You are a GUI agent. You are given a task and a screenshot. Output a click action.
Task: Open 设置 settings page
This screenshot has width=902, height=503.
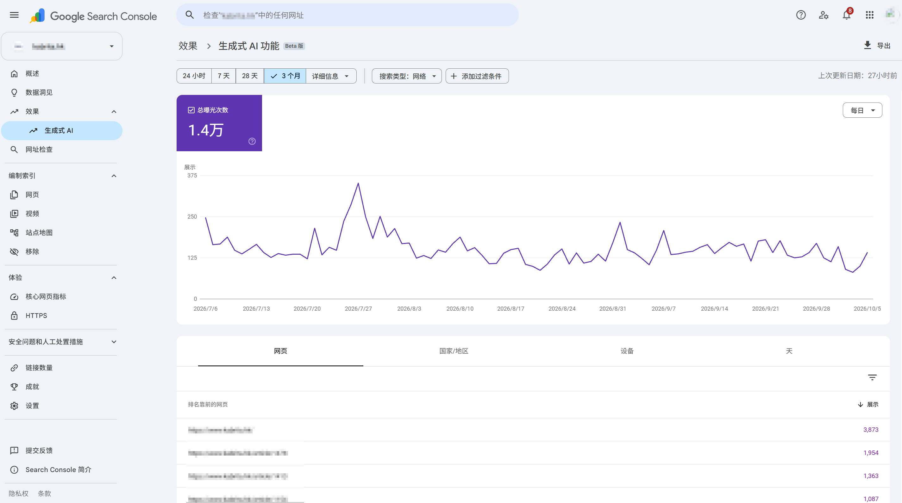(62, 406)
